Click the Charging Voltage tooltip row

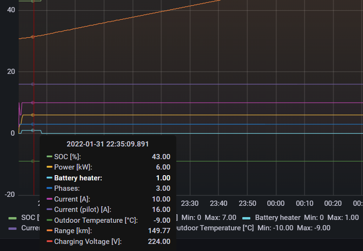coord(108,242)
